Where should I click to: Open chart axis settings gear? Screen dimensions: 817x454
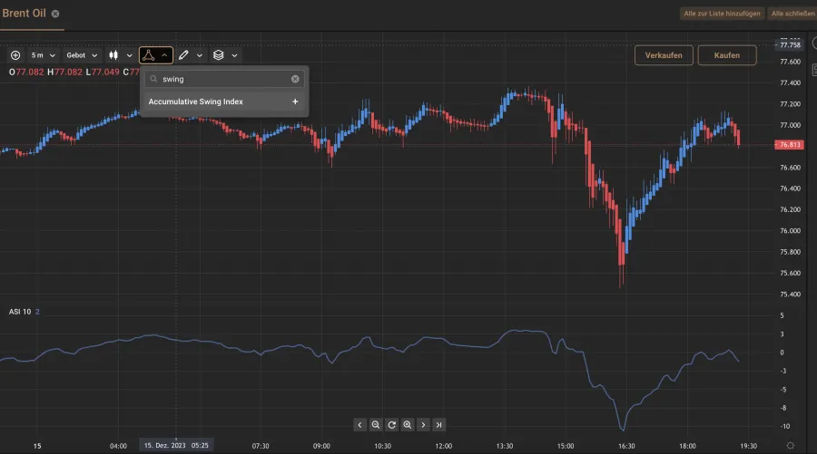point(791,446)
